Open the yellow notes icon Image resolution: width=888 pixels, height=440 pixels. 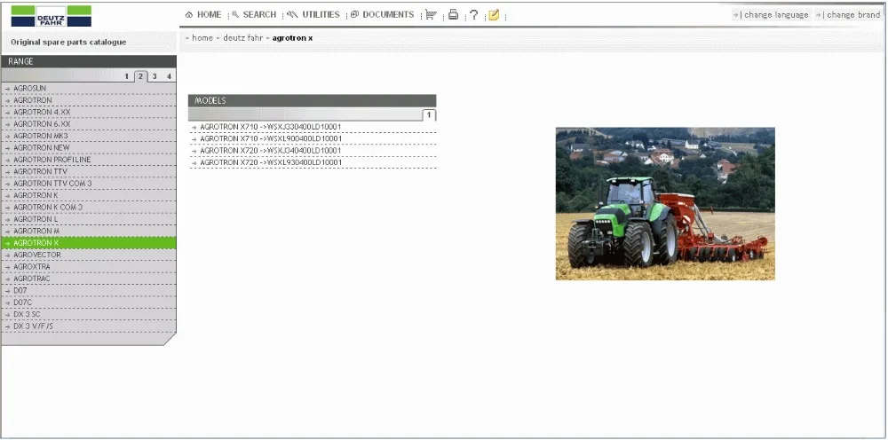[x=494, y=15]
